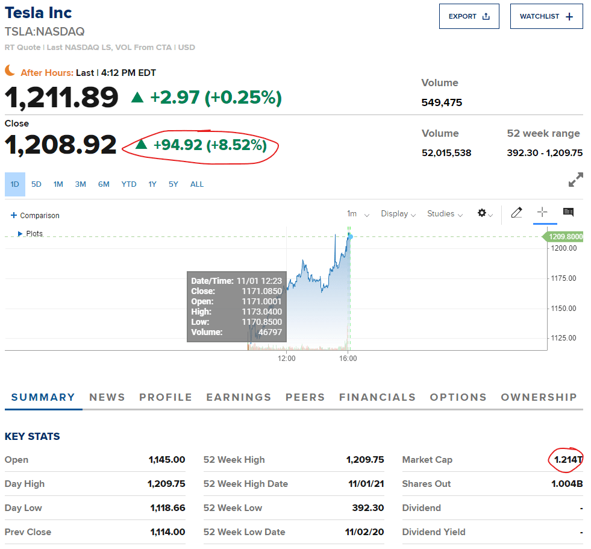Click the 52,015,538 volume value

446,152
